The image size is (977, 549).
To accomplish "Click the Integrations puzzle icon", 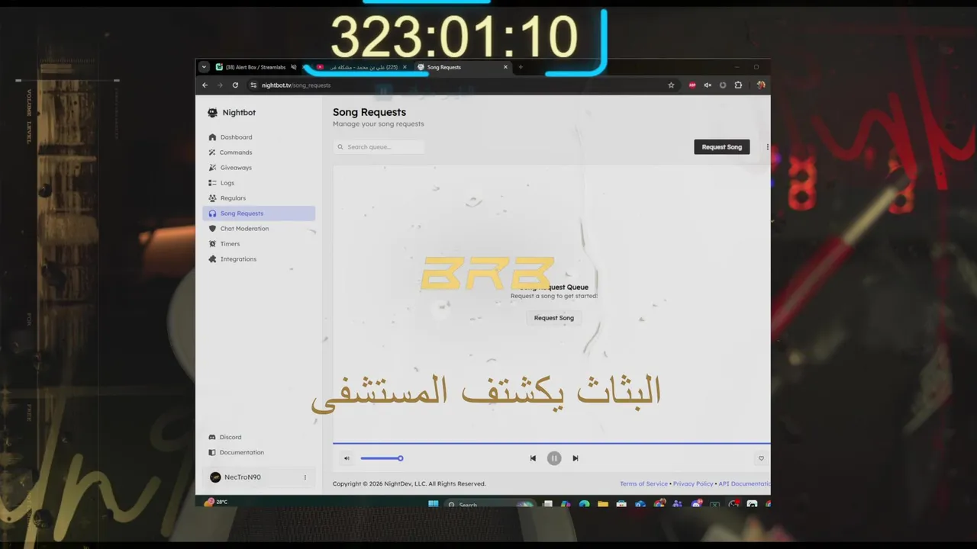I will (212, 259).
